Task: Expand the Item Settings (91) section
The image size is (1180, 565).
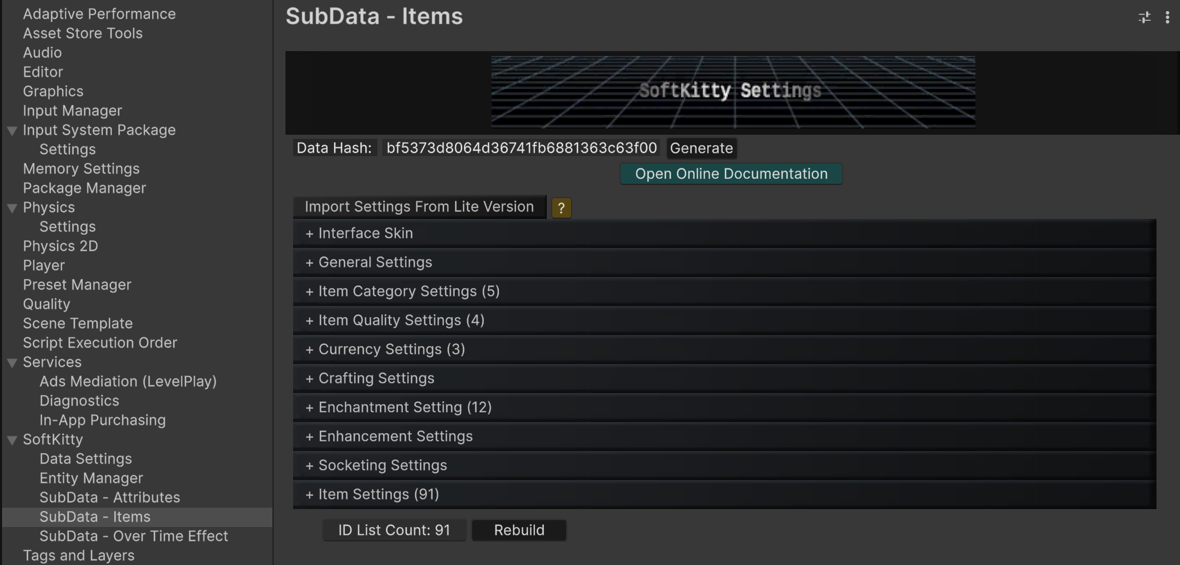Action: pos(378,495)
